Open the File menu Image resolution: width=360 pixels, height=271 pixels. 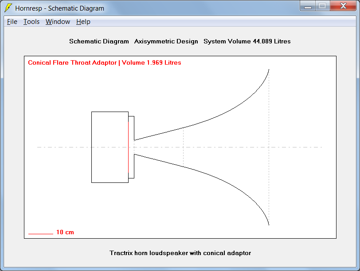tap(12, 22)
